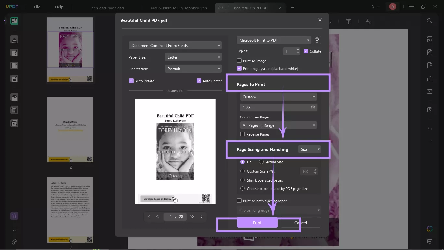Open the comments chat icon at bottom right
444x250 pixels.
[430, 242]
